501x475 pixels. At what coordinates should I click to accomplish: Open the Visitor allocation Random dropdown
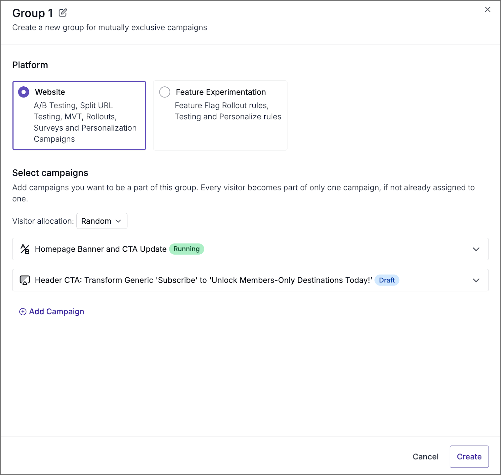(102, 221)
